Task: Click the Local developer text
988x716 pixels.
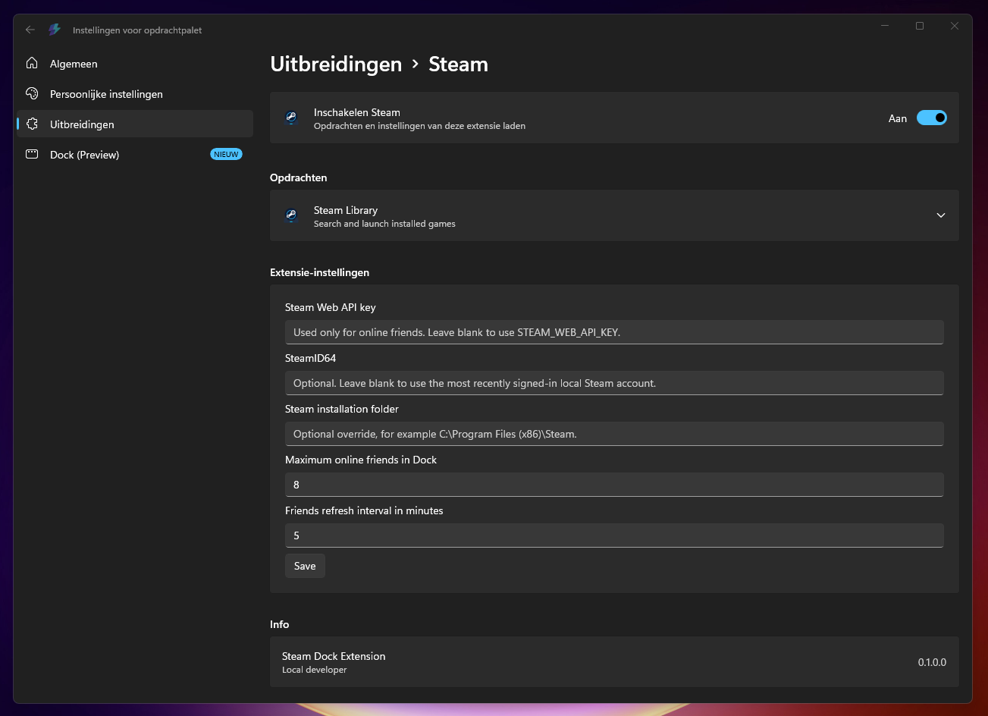Action: 314,670
